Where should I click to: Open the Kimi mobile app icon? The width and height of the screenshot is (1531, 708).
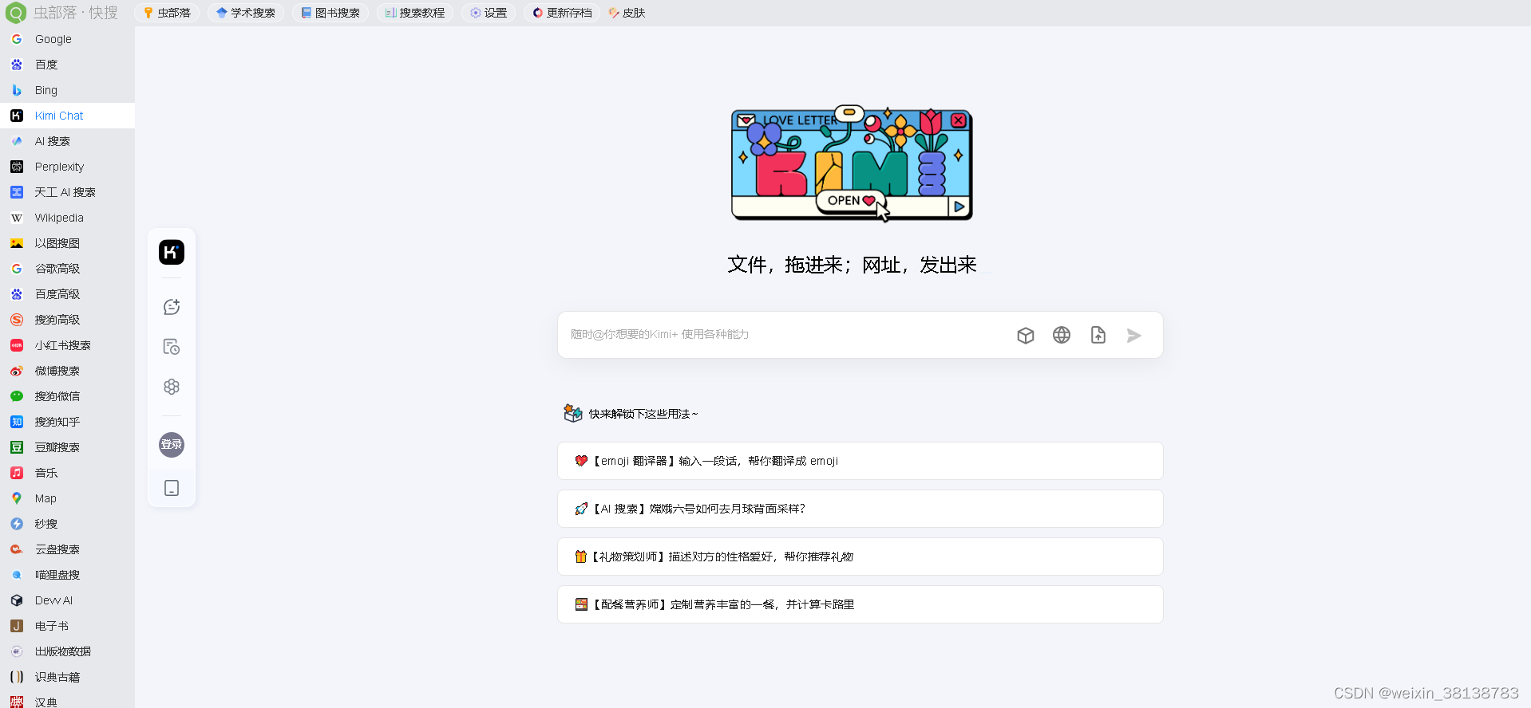click(x=172, y=488)
